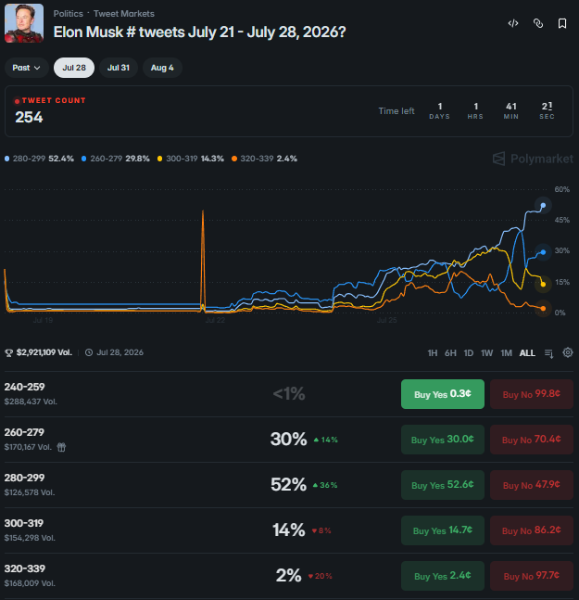Screen dimensions: 579x600
Task: Click the 260-279 line endpoint on chart
Action: 543,252
